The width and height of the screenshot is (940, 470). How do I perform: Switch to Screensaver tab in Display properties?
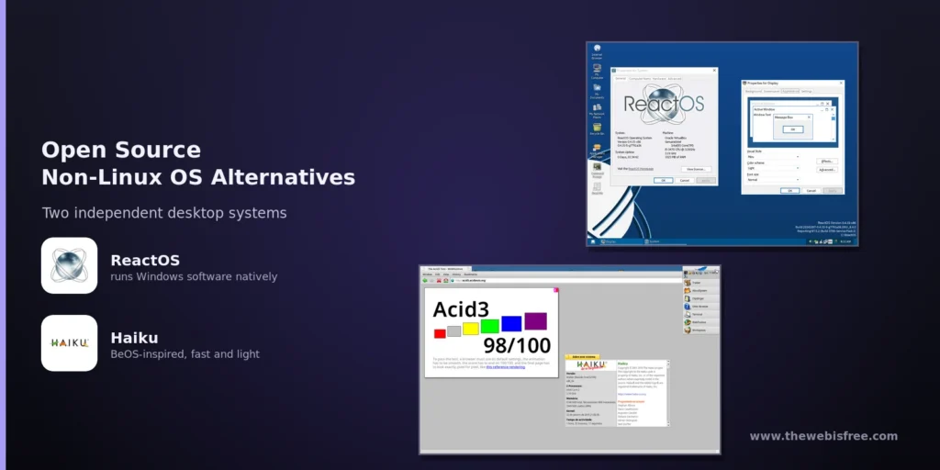(x=771, y=91)
